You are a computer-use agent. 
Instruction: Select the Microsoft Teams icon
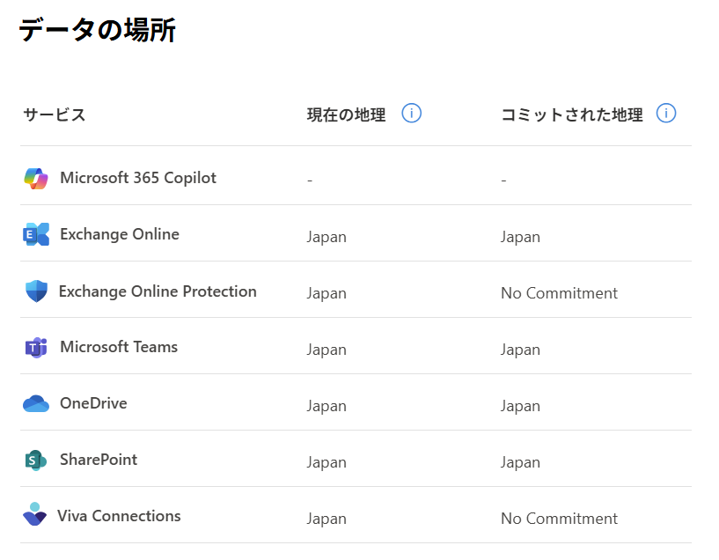pos(35,348)
